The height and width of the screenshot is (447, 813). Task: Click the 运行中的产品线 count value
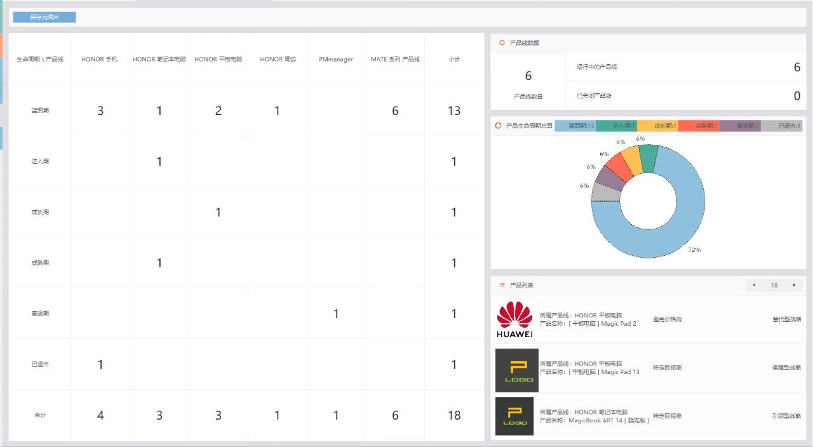(x=796, y=67)
